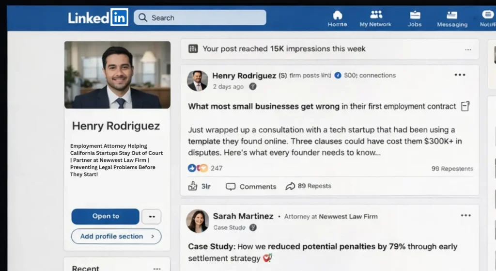
Task: Open Henry Rodriguez's large profile photo
Action: point(117,75)
